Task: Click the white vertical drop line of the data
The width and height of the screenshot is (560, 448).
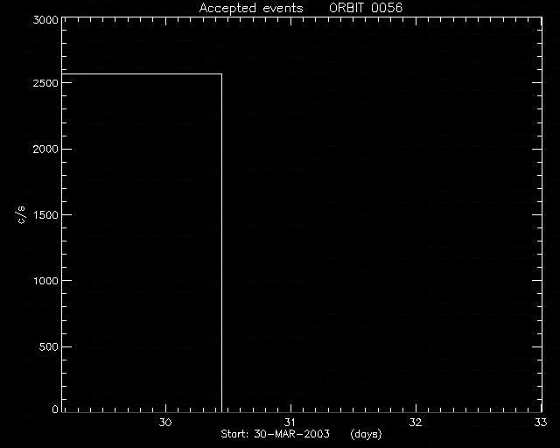Action: (221, 243)
